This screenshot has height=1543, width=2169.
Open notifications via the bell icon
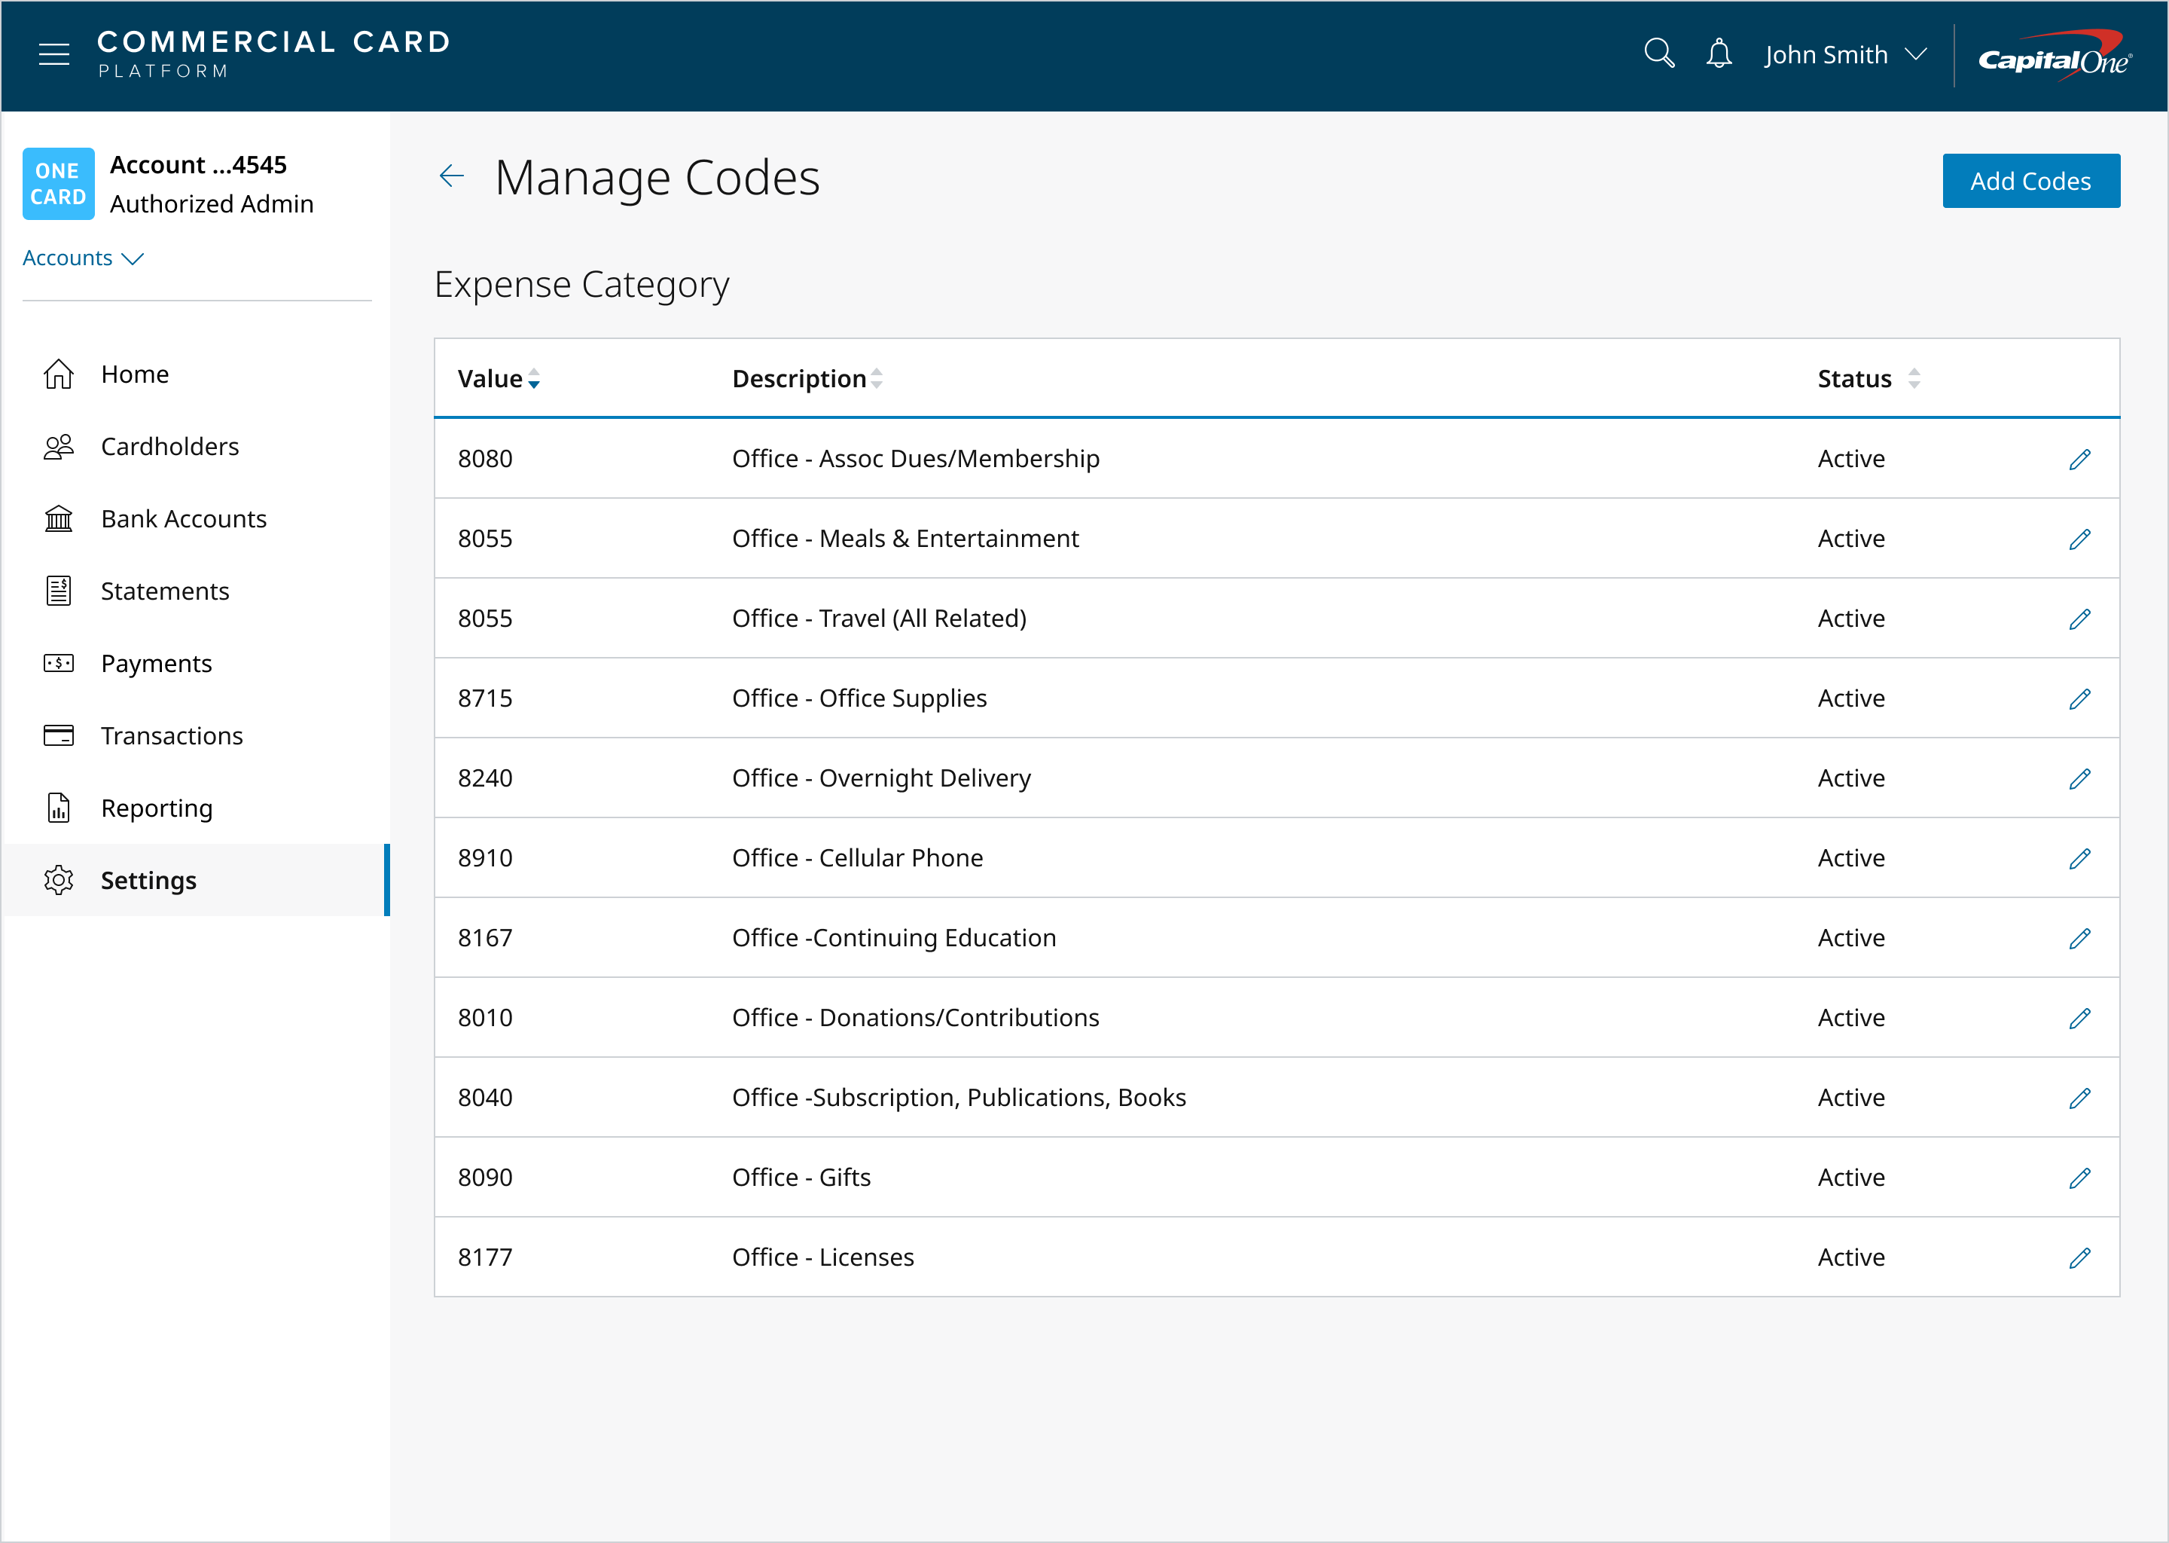(1719, 54)
